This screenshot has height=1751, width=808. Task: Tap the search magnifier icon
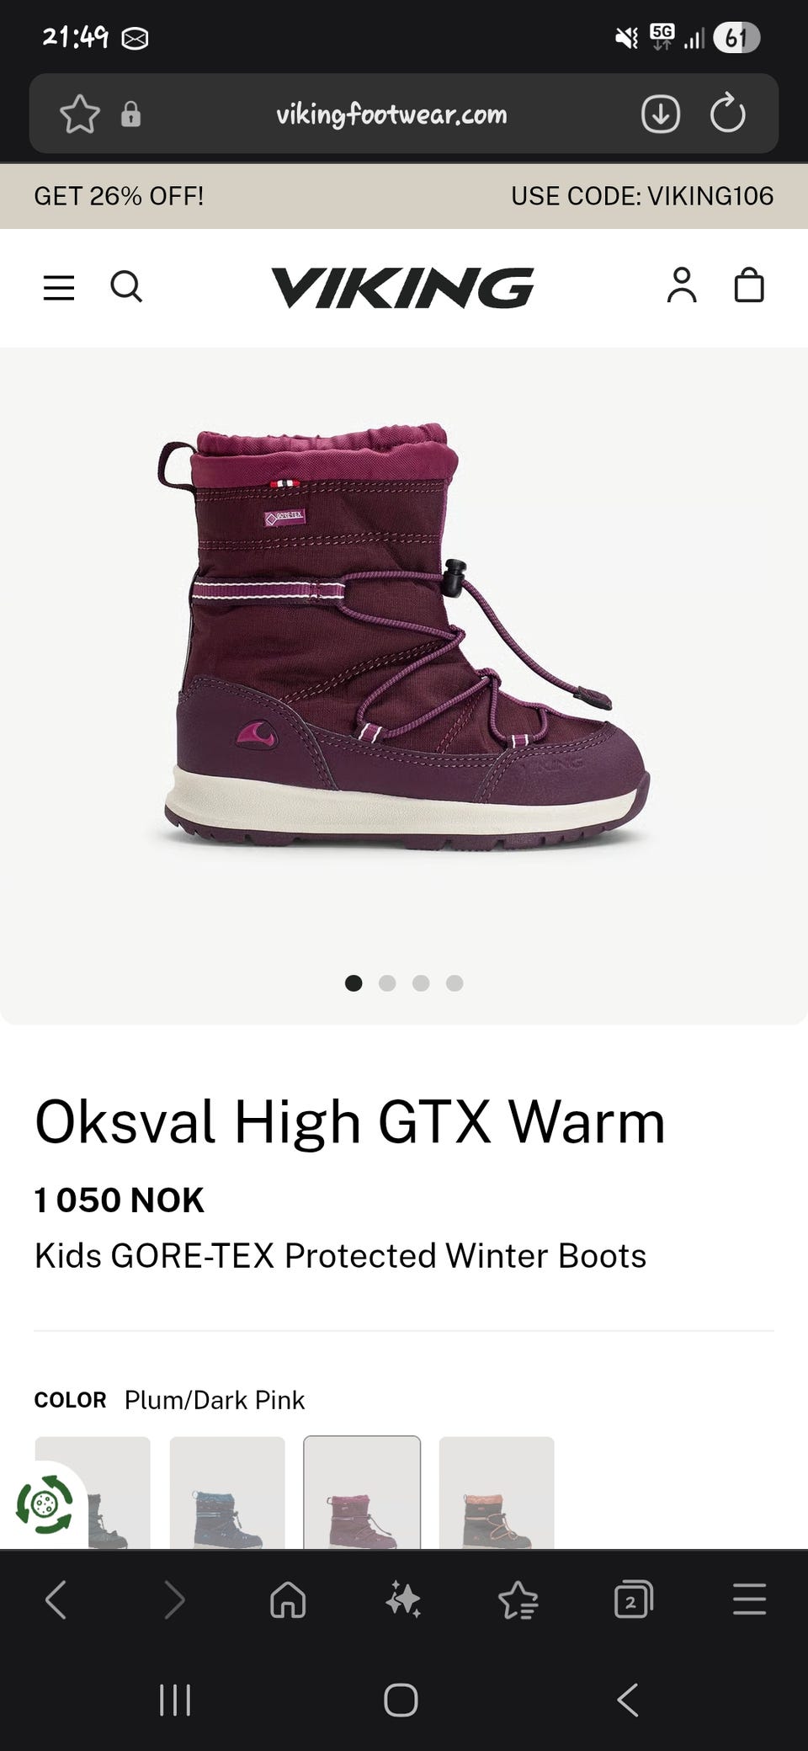coord(126,286)
